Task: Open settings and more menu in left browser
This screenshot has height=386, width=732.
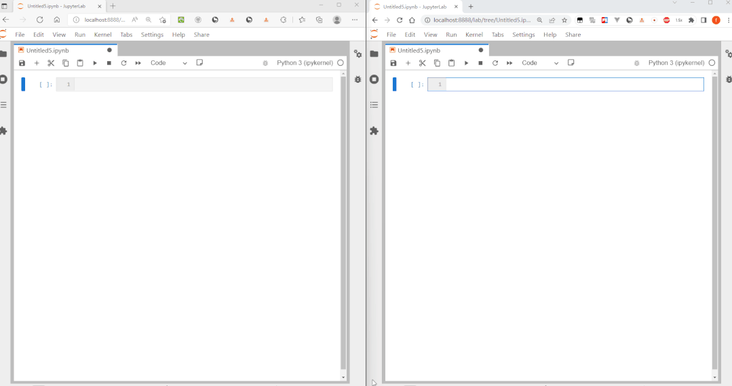Action: coord(355,20)
